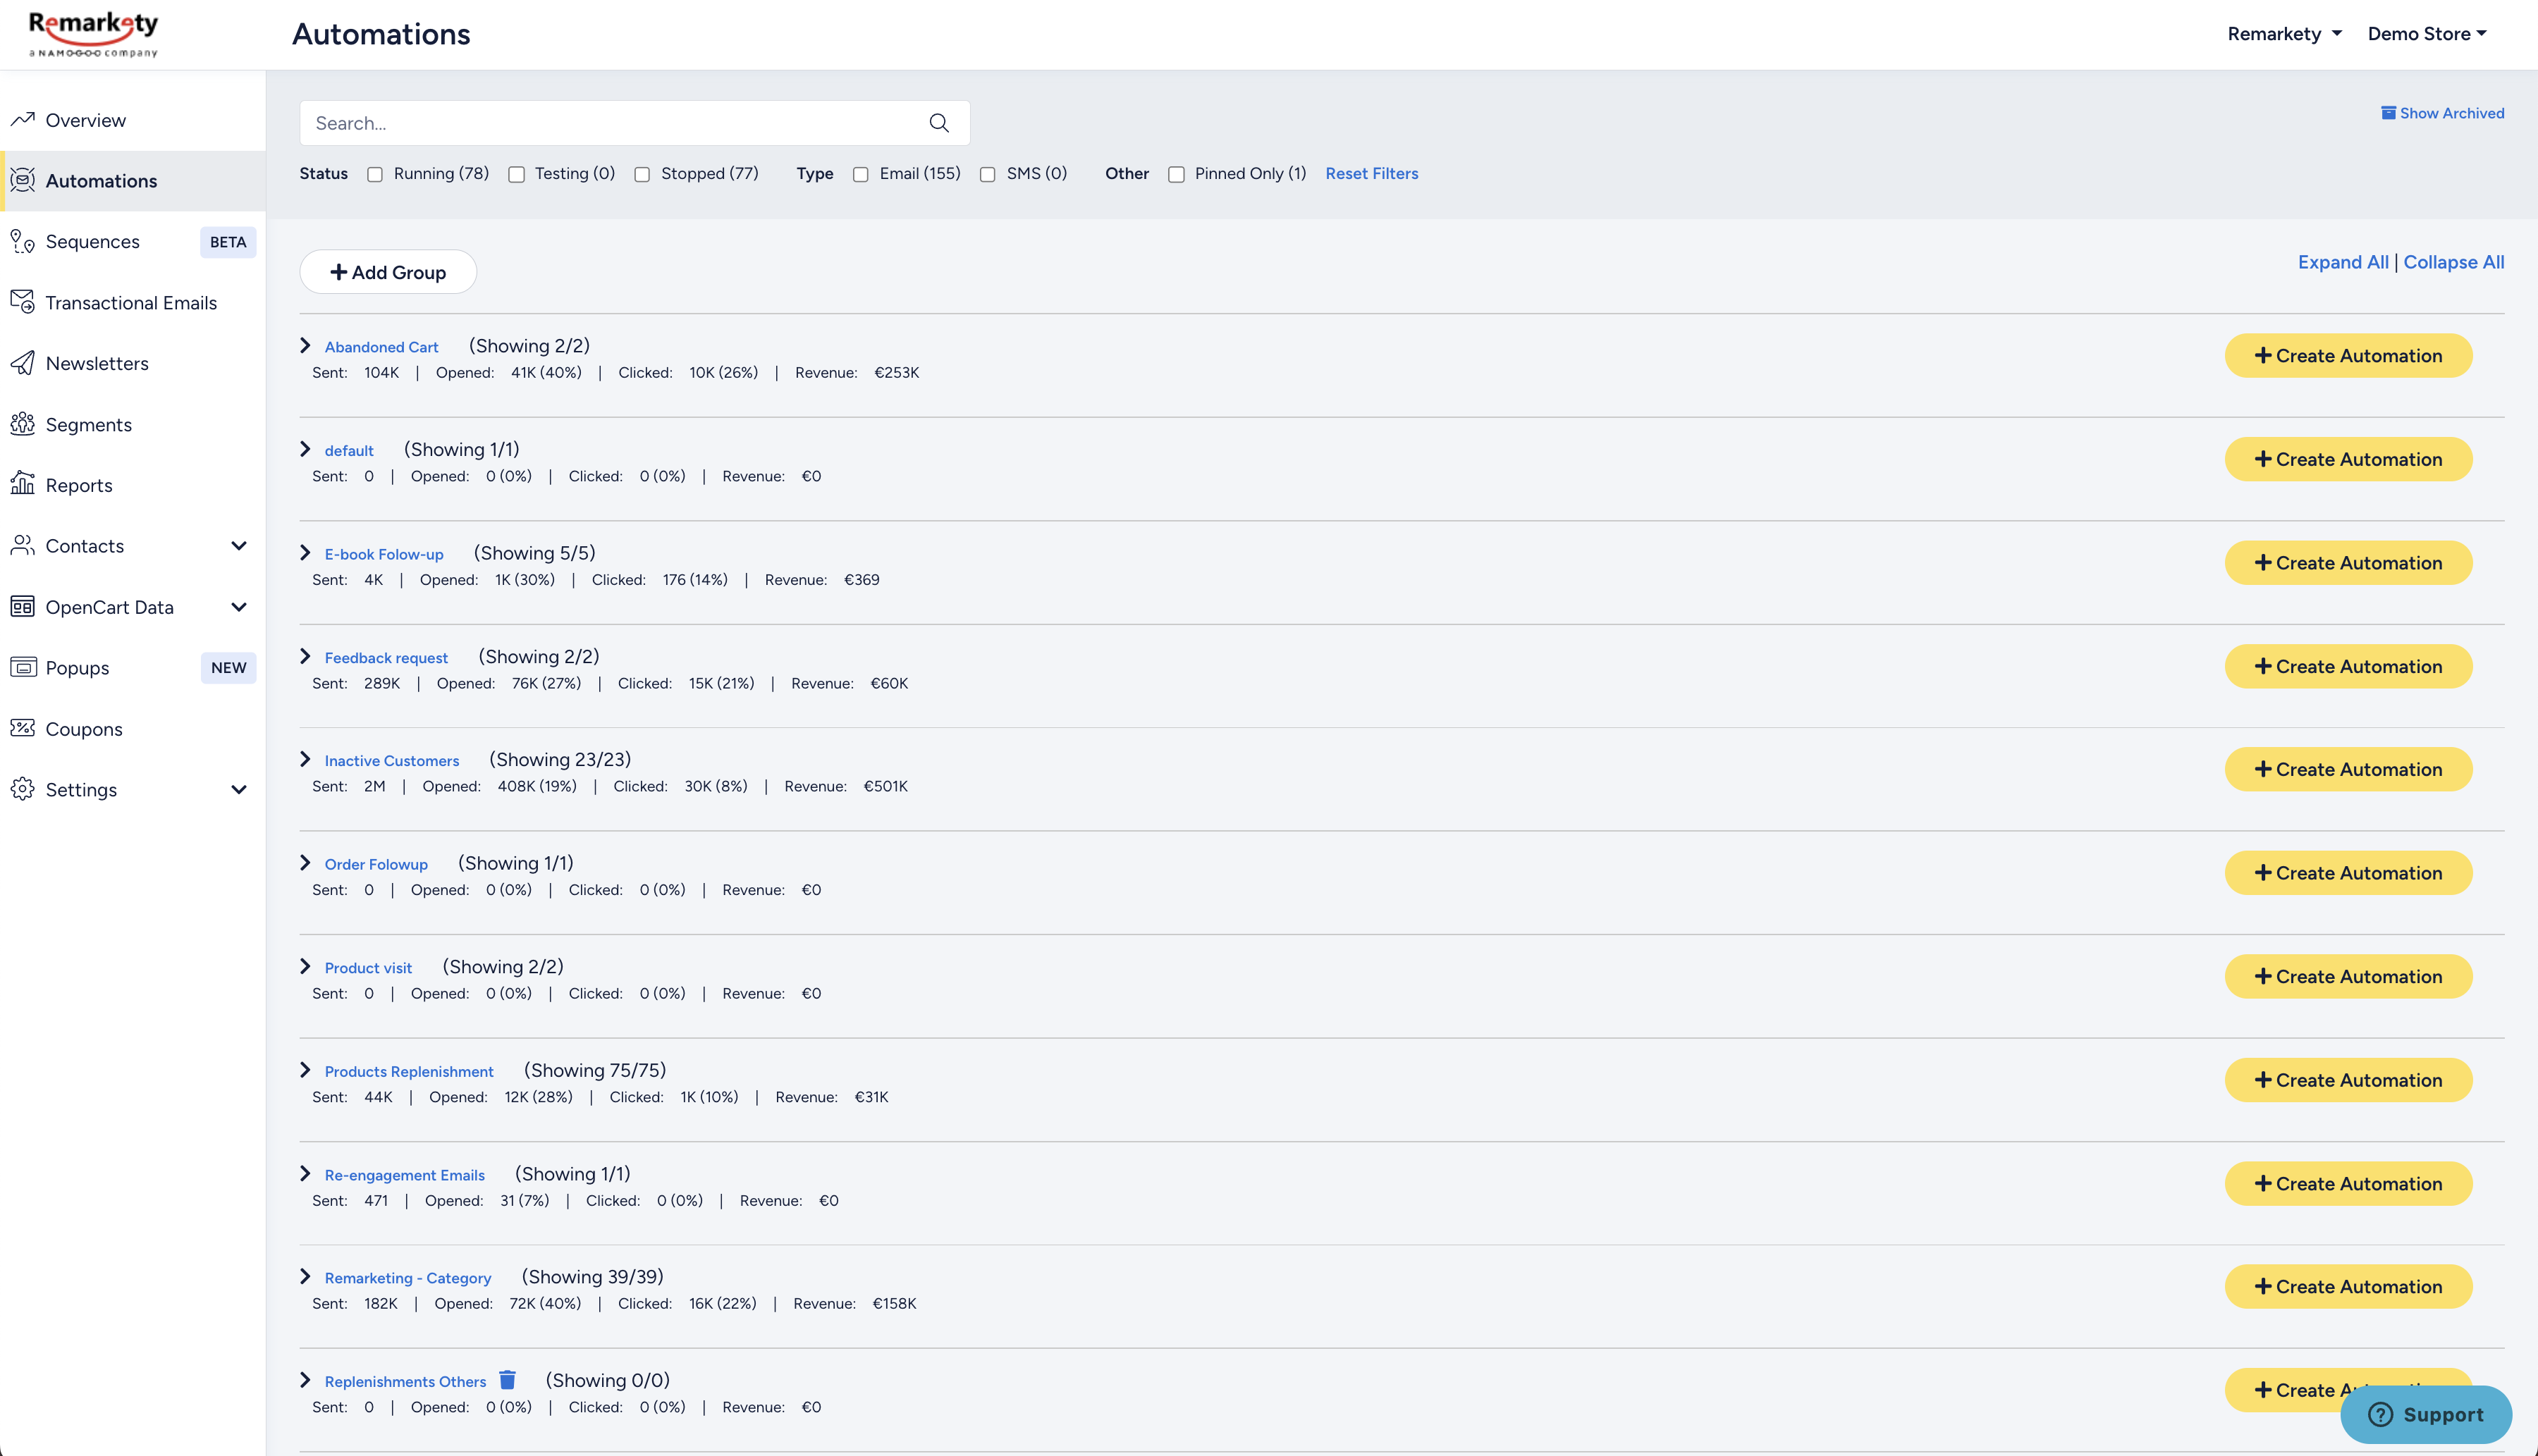Click Collapse All link
The width and height of the screenshot is (2538, 1456).
pos(2454,262)
